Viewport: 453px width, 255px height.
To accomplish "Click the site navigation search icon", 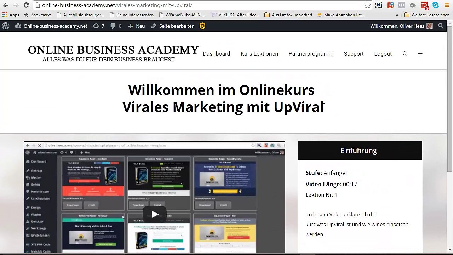I will pos(405,54).
